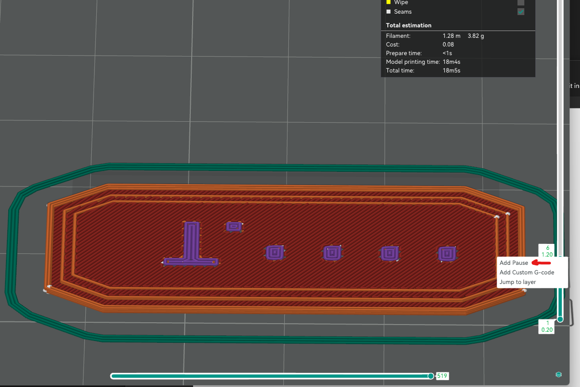580x387 pixels.
Task: Click the Wipe legend label
Action: 401,2
